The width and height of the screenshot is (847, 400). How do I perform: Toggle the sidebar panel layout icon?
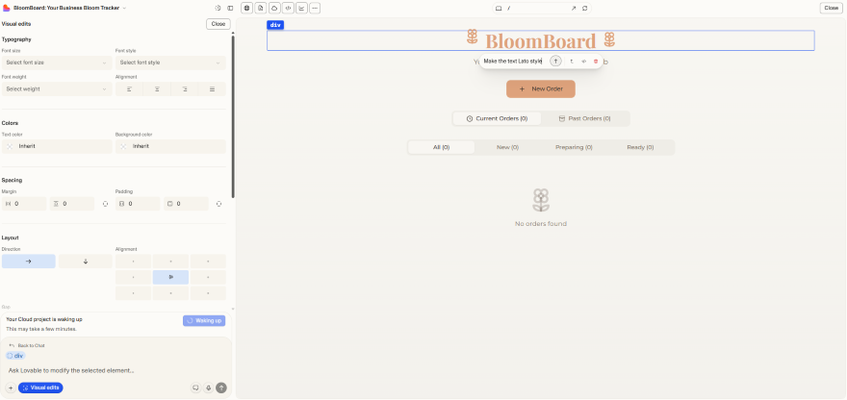click(230, 8)
